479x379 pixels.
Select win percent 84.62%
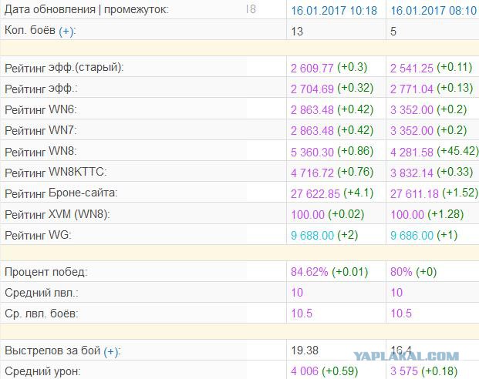pyautogui.click(x=309, y=272)
